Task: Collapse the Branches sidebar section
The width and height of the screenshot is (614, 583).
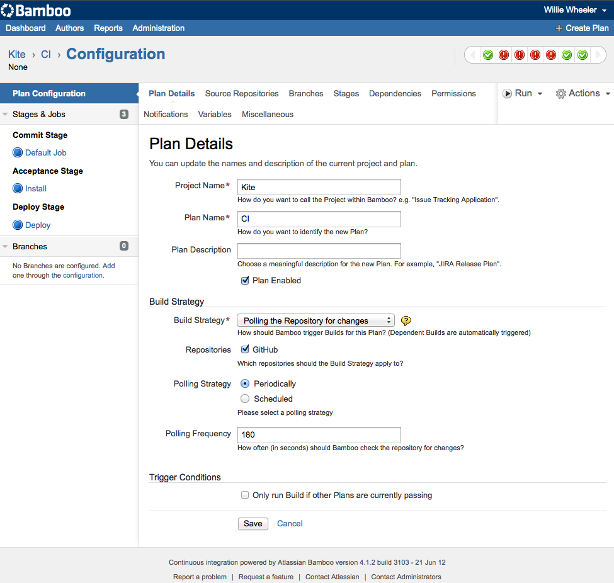Action: point(6,246)
